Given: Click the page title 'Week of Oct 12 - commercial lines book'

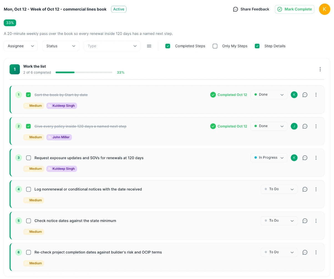Looking at the screenshot, I should coord(55,9).
